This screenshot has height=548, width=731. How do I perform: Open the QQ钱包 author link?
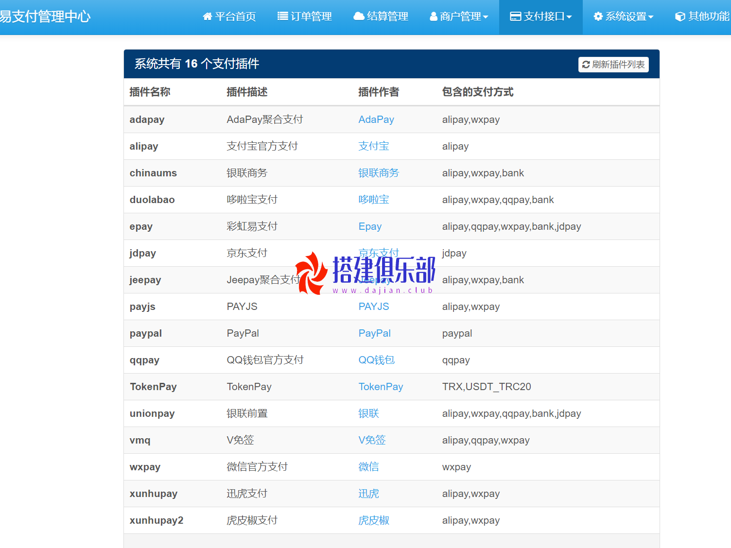click(x=377, y=360)
